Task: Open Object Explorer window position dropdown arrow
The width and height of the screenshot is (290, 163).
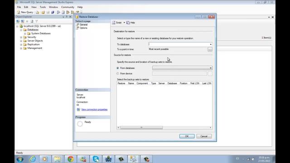Action: (x=63, y=17)
